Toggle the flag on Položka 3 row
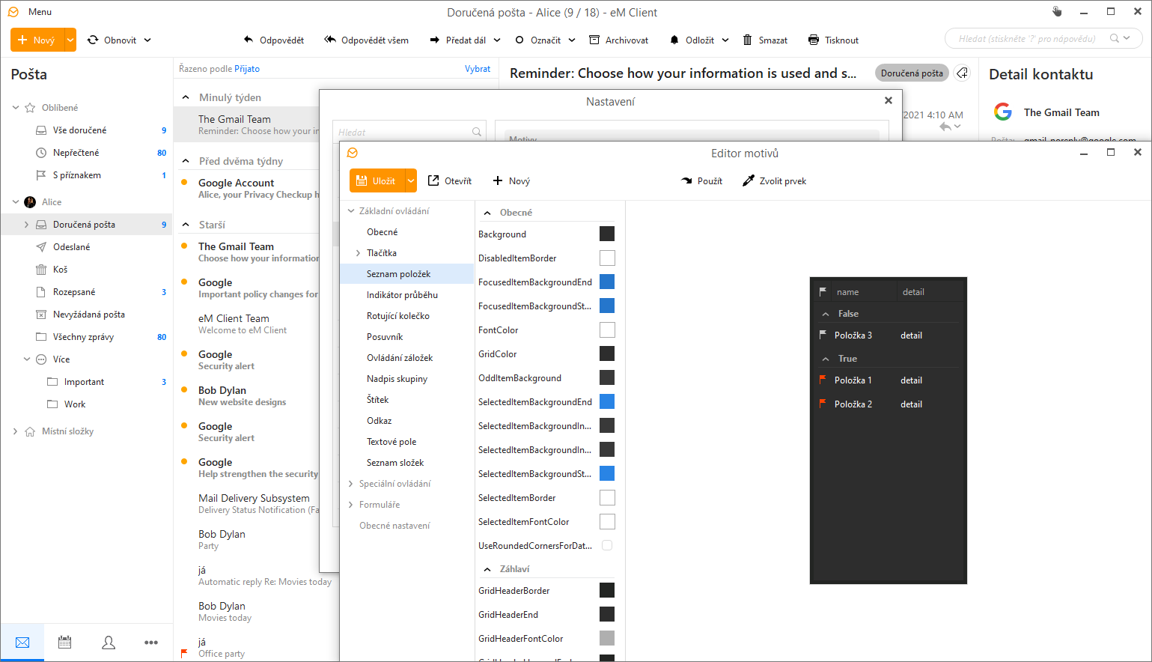The width and height of the screenshot is (1152, 662). coord(823,335)
